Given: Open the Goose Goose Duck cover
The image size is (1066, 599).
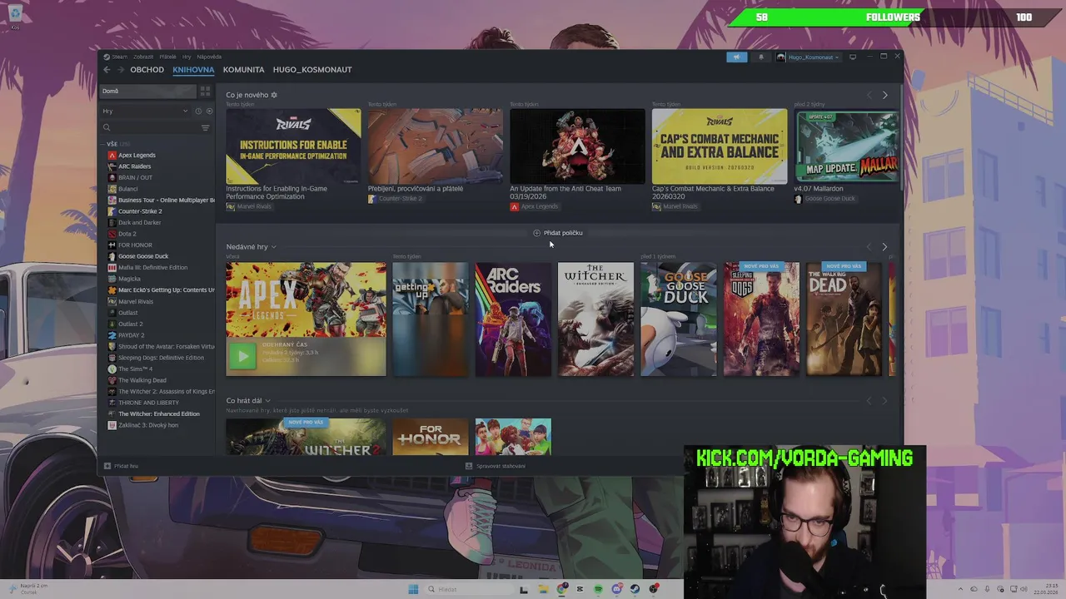Looking at the screenshot, I should pos(679,319).
